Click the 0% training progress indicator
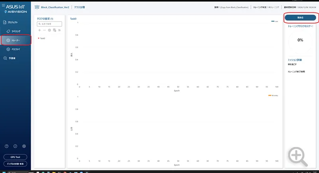 [x=300, y=40]
